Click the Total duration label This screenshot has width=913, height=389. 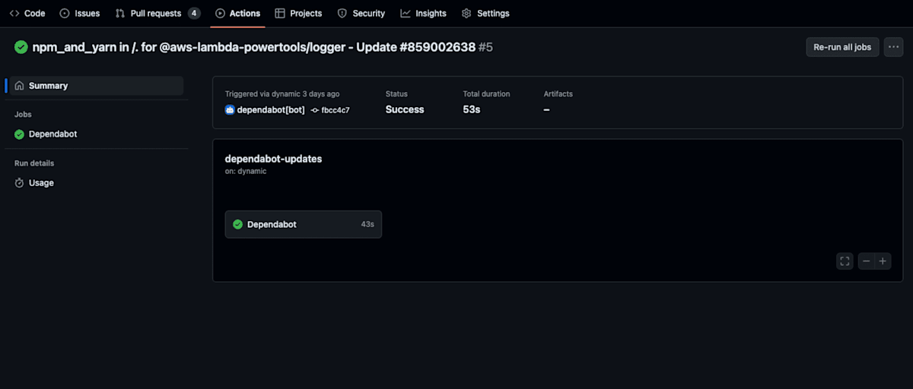486,94
